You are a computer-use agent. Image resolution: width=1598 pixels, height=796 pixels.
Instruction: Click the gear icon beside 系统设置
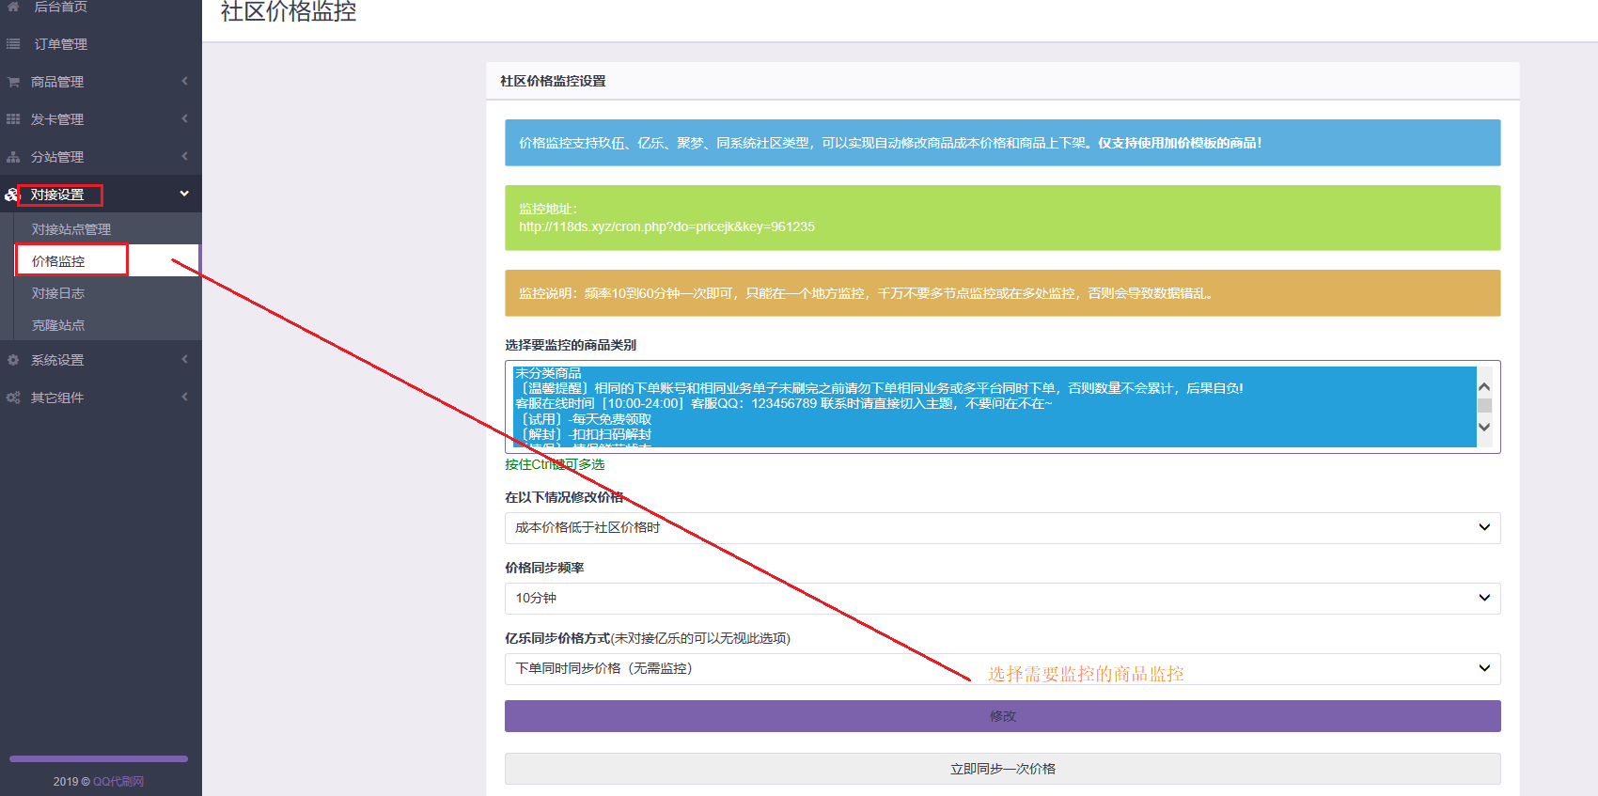pos(13,360)
